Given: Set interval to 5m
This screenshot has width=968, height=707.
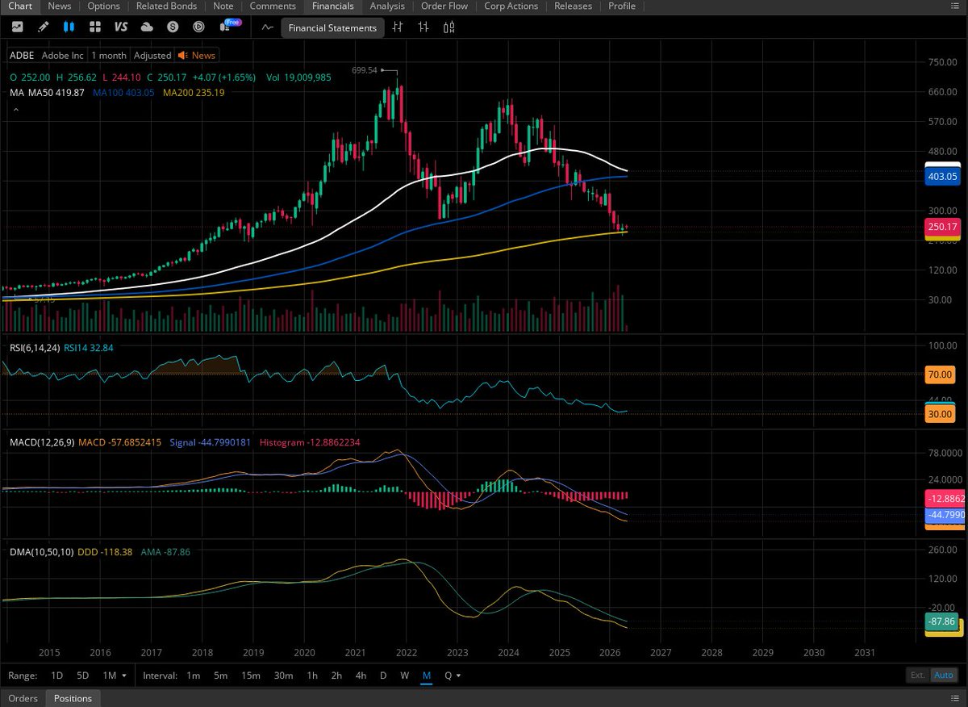Looking at the screenshot, I should (221, 675).
